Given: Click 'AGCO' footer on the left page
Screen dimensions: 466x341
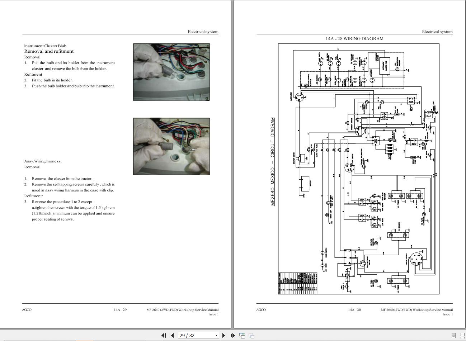Looking at the screenshot, I should point(27,310).
